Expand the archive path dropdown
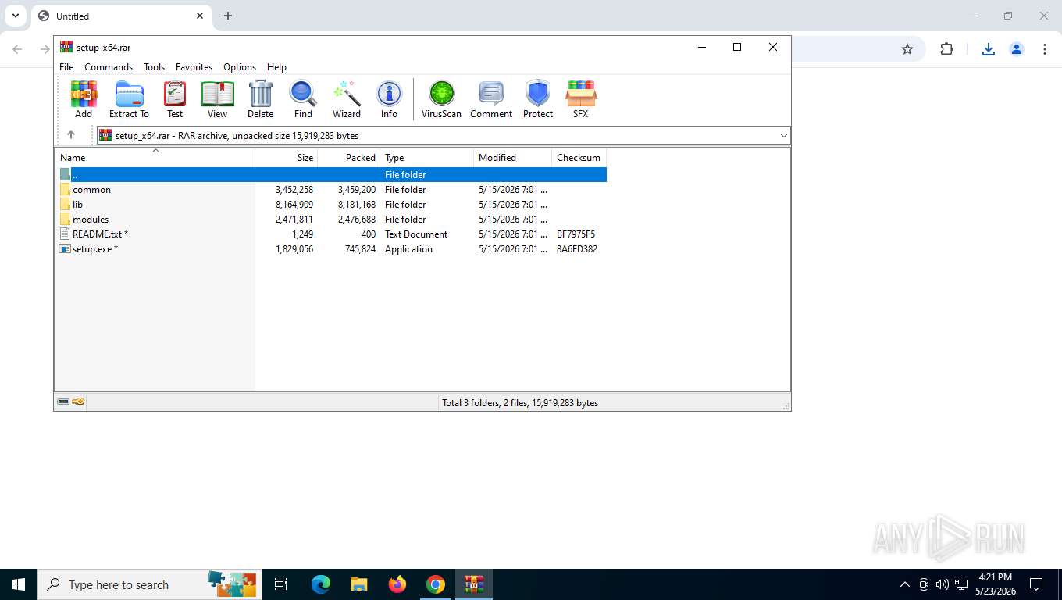This screenshot has height=600, width=1062. click(x=783, y=136)
